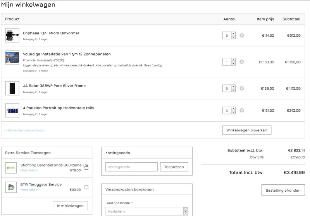This screenshot has height=216, width=310.
Task: Increase Volledige Installatie quantity up arrow
Action: pos(233,60)
